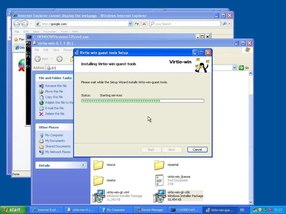
Task: Click the network warning tray icon
Action: 255,210
